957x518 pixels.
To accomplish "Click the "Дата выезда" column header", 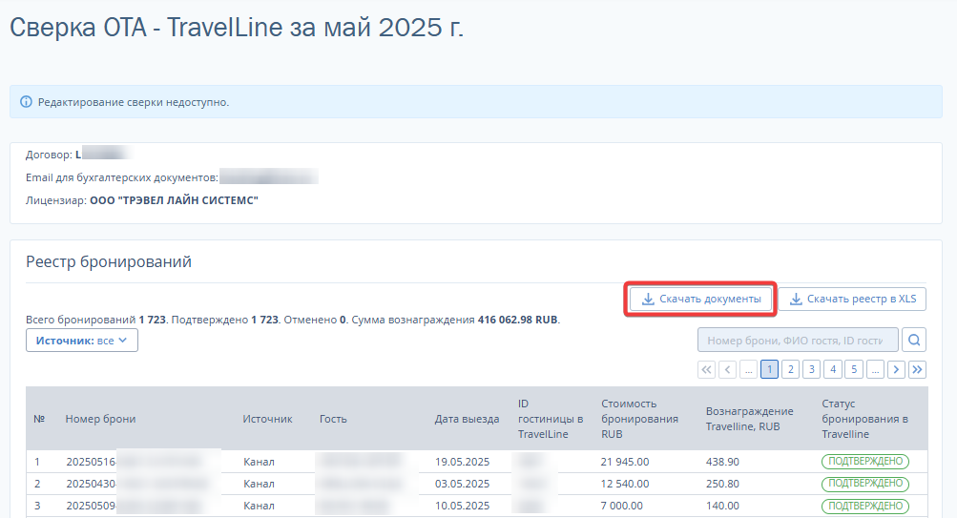I will click(x=467, y=419).
